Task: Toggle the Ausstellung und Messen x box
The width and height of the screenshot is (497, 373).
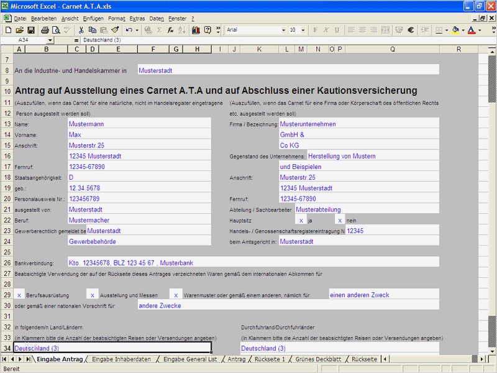Action: (x=92, y=295)
